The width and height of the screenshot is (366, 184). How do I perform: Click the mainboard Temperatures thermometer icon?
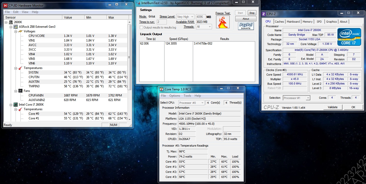tap(20, 68)
